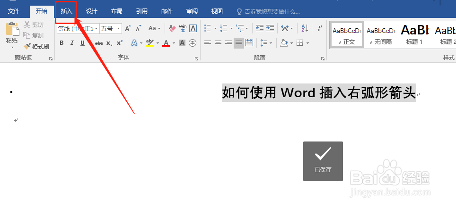Viewport: 456px width, 208px height.
Task: Open the paragraph (段落) dialog launcher
Action: point(323,58)
